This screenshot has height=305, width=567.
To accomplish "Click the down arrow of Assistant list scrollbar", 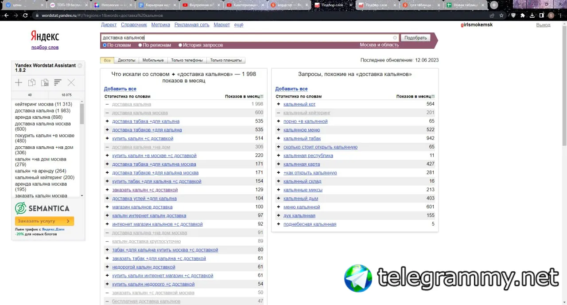I will point(82,195).
